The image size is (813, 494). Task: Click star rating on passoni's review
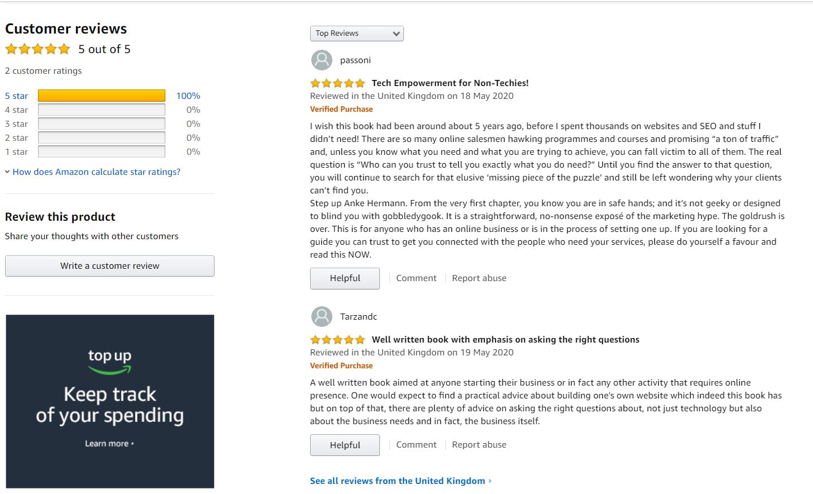337,83
